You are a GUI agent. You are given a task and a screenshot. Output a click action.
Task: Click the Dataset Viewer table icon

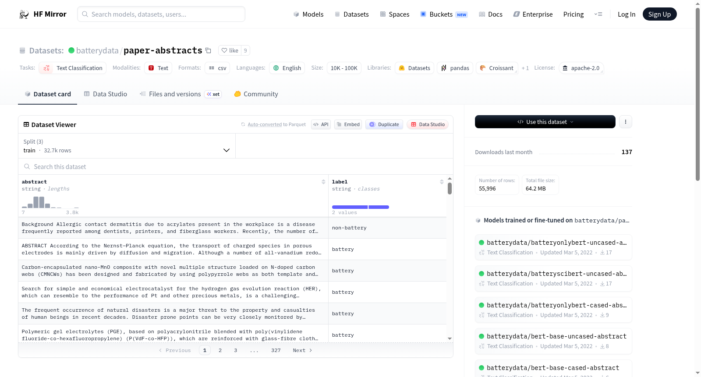click(x=26, y=125)
